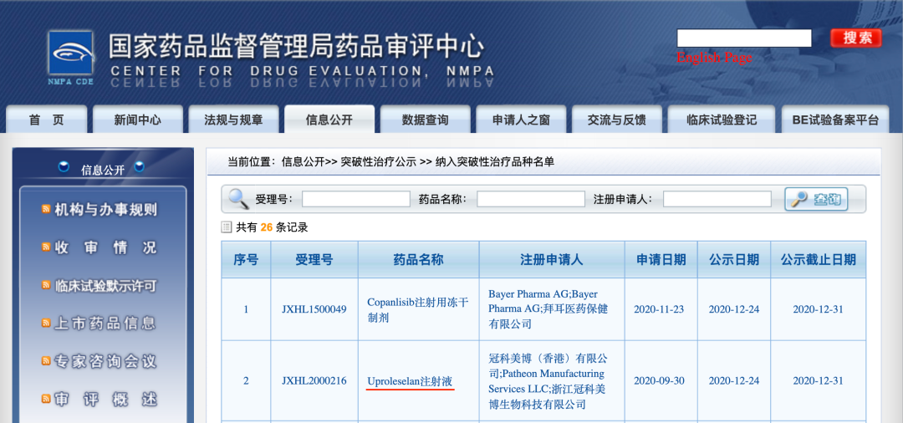This screenshot has height=423, width=903.
Task: Open the Uproleselan注射液 drug link
Action: tap(410, 381)
